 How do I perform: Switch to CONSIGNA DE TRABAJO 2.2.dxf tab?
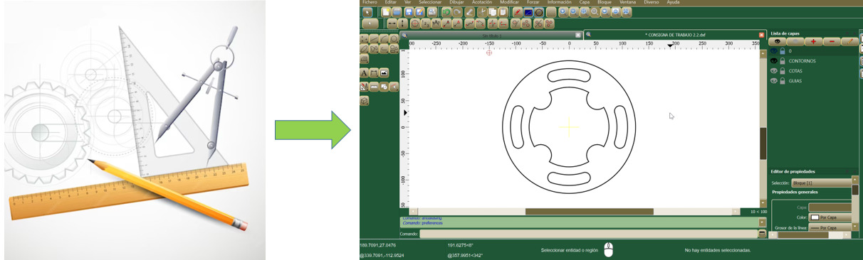click(674, 34)
